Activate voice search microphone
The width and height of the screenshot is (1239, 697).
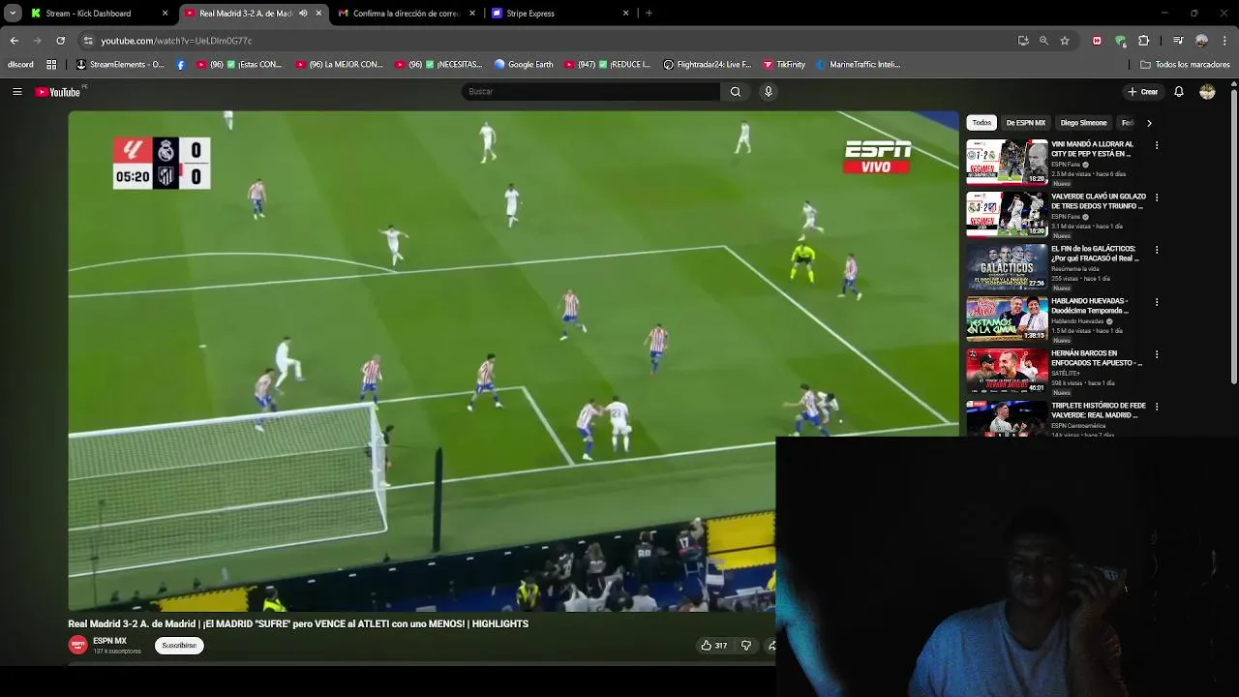tap(769, 92)
